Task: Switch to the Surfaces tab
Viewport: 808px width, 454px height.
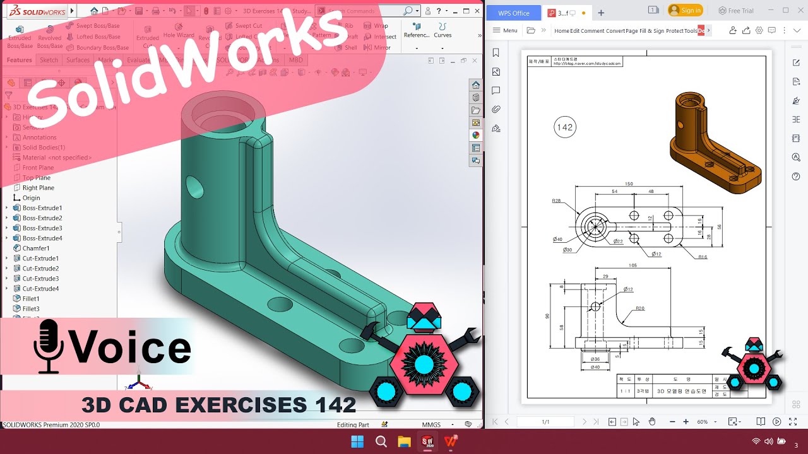Action: 78,60
